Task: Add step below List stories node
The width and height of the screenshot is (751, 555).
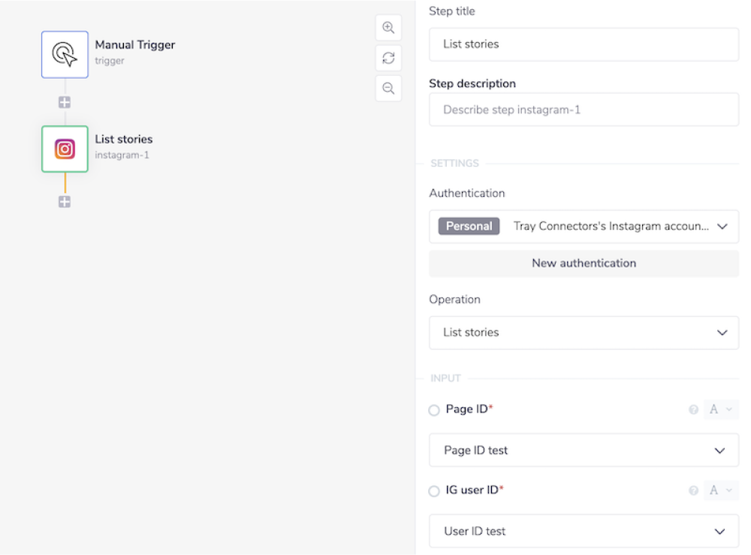Action: [x=65, y=201]
